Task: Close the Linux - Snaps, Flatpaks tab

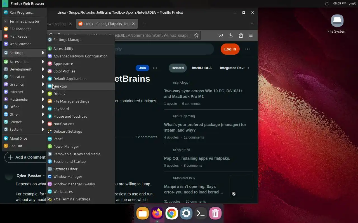Action: 133,24
